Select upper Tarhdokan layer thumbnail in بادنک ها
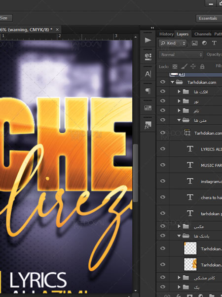 pyautogui.click(x=190, y=248)
